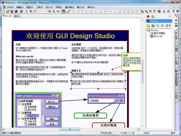Click the 确定 button in robot dialog
Viewport: 181px width, 136px height.
point(52,119)
